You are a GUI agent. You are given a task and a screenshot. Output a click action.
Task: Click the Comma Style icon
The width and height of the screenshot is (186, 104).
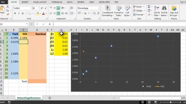tap(89, 13)
